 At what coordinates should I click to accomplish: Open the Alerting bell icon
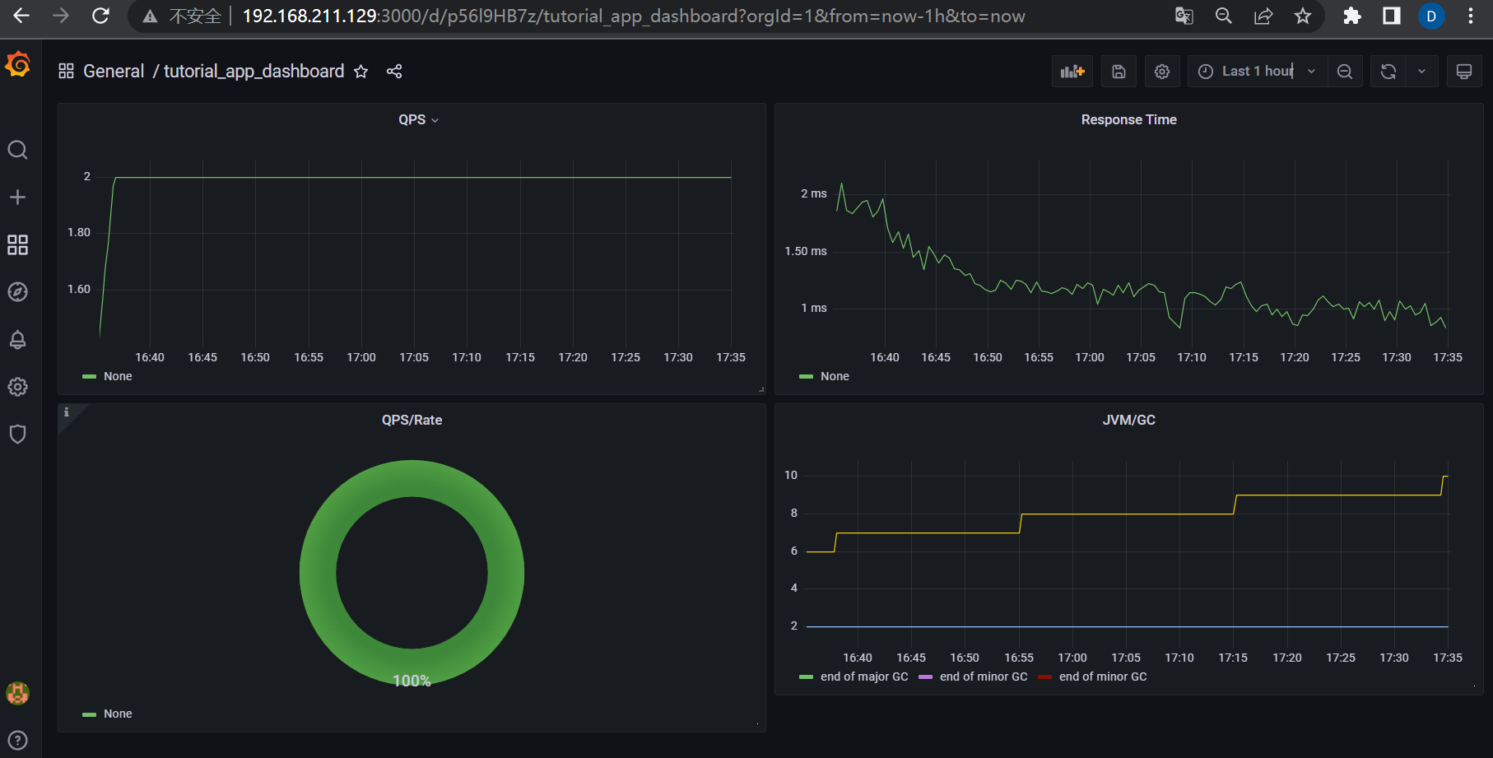(x=17, y=339)
